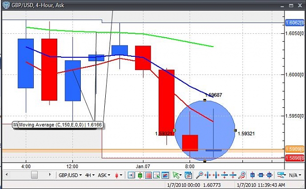Click the 1.5909 orange price tag
306x189 pixels.
click(x=294, y=149)
